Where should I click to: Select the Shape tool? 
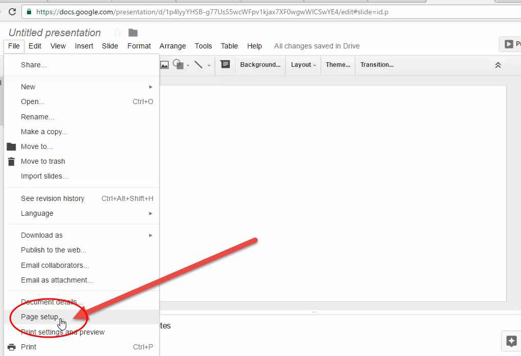tap(178, 64)
